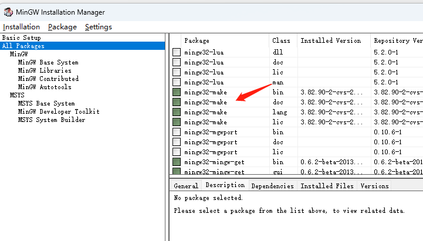Select MinGW Contributed category

pyautogui.click(x=48, y=79)
